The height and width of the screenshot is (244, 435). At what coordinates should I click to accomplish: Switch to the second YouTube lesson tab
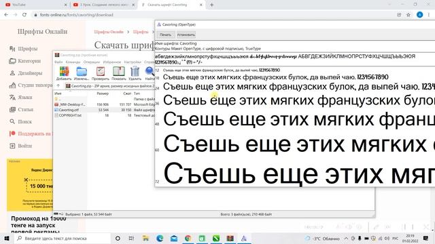tap(103, 5)
